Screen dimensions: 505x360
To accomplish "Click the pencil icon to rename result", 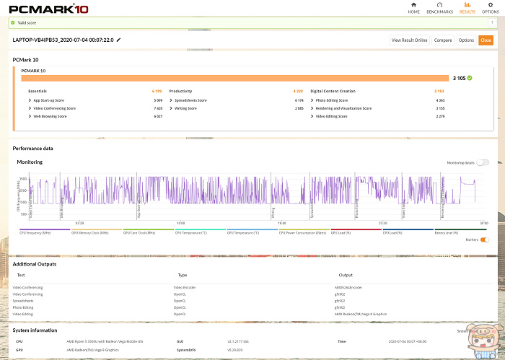I will coord(118,40).
